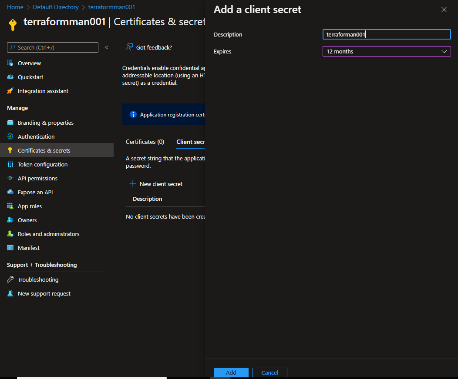Go to Home breadcrumb link
This screenshot has width=458, height=379.
click(x=15, y=7)
